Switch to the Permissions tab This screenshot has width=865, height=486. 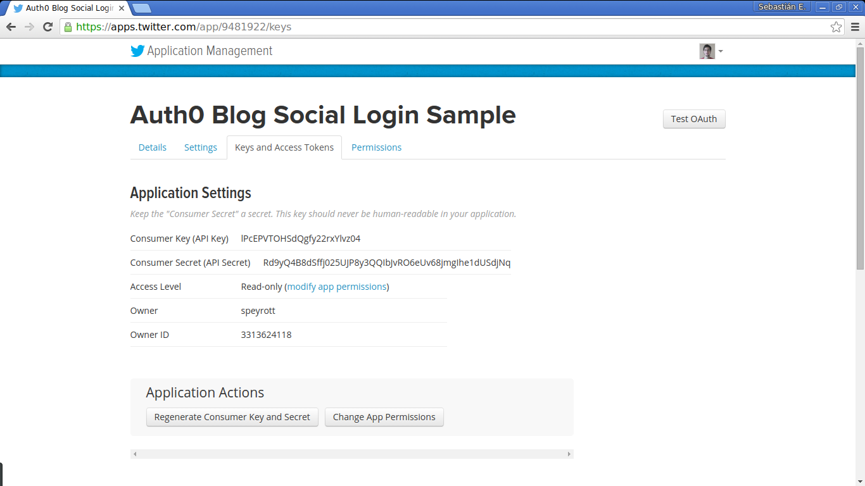tap(376, 147)
